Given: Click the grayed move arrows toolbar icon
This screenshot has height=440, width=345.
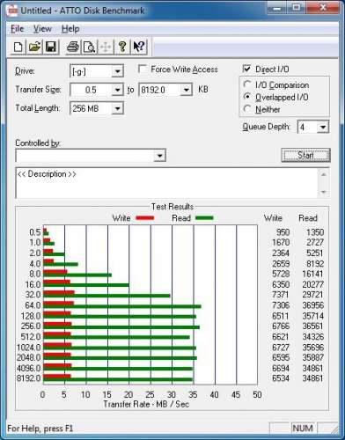Looking at the screenshot, I should [106, 47].
